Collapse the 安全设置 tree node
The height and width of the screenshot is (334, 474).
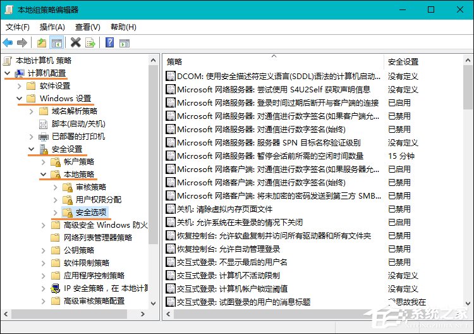[31, 149]
